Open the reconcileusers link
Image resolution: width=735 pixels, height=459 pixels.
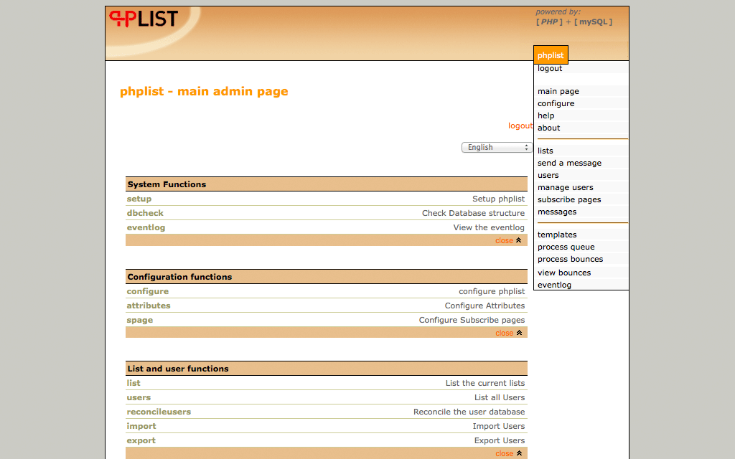(159, 412)
